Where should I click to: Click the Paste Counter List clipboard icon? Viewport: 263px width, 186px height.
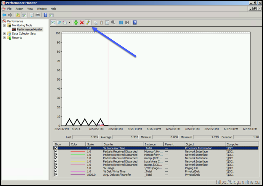tap(102, 23)
